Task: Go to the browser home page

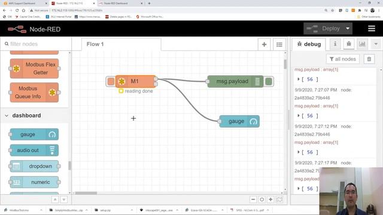Action: [23, 10]
